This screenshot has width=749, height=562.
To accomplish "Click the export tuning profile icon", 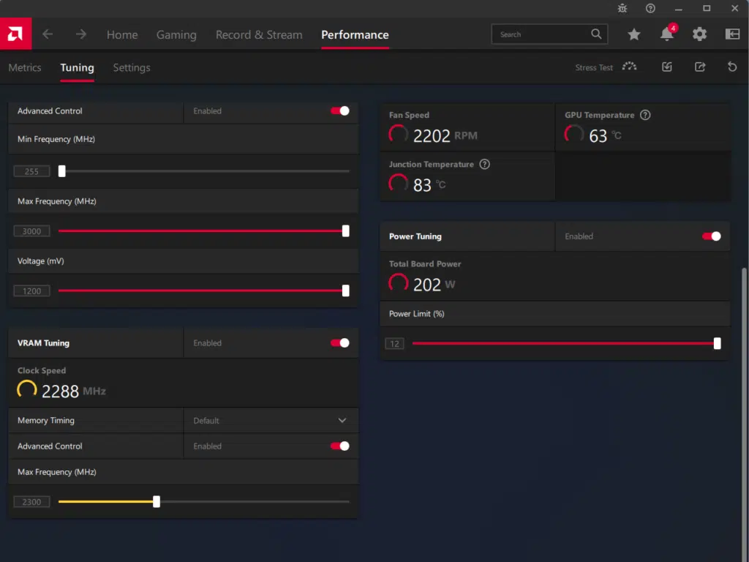I will coord(699,67).
